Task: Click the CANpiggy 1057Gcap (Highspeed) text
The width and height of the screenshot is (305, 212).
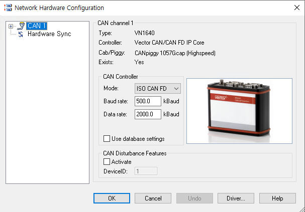Action: pos(175,53)
